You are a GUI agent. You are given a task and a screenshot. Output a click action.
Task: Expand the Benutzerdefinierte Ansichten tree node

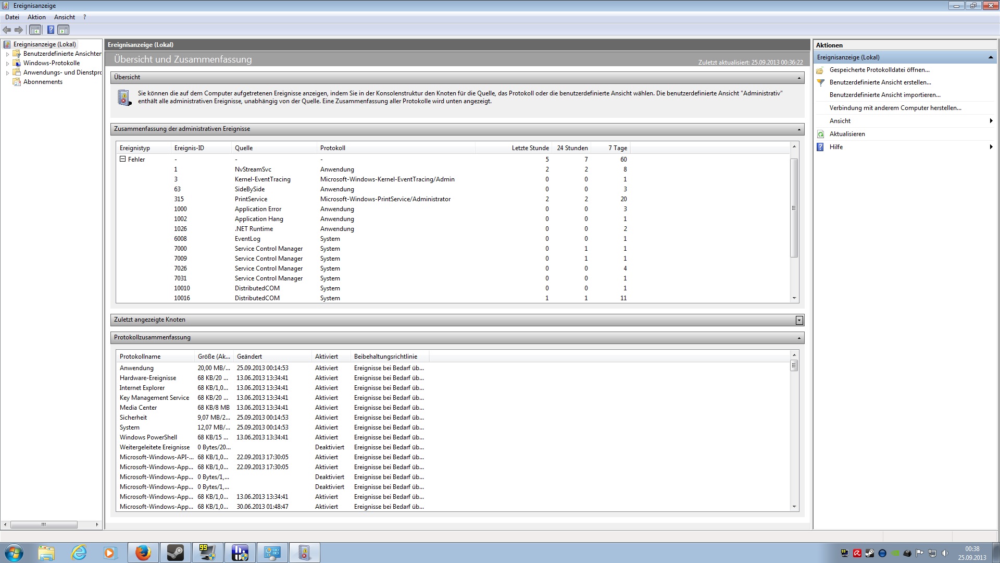pos(7,54)
